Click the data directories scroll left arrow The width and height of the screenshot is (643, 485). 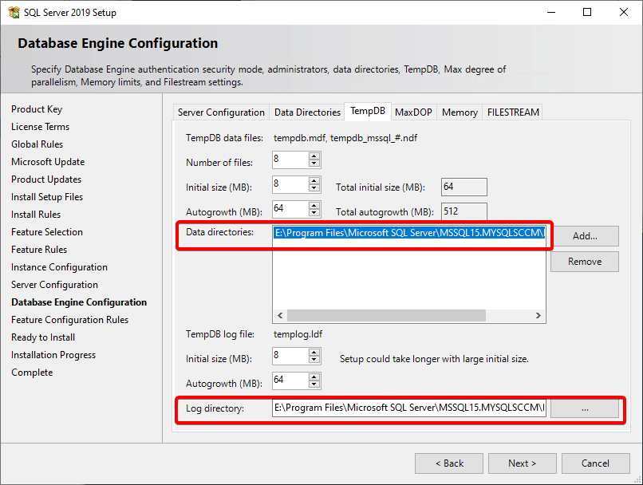click(280, 316)
